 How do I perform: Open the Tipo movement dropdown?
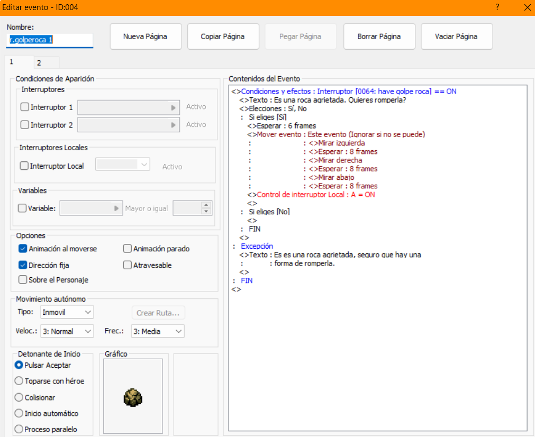pos(67,312)
